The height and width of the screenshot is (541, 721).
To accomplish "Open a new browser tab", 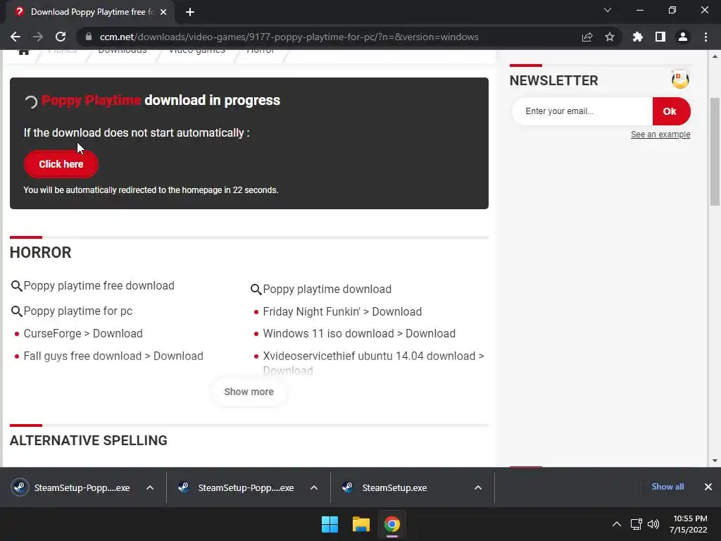I will pyautogui.click(x=190, y=12).
